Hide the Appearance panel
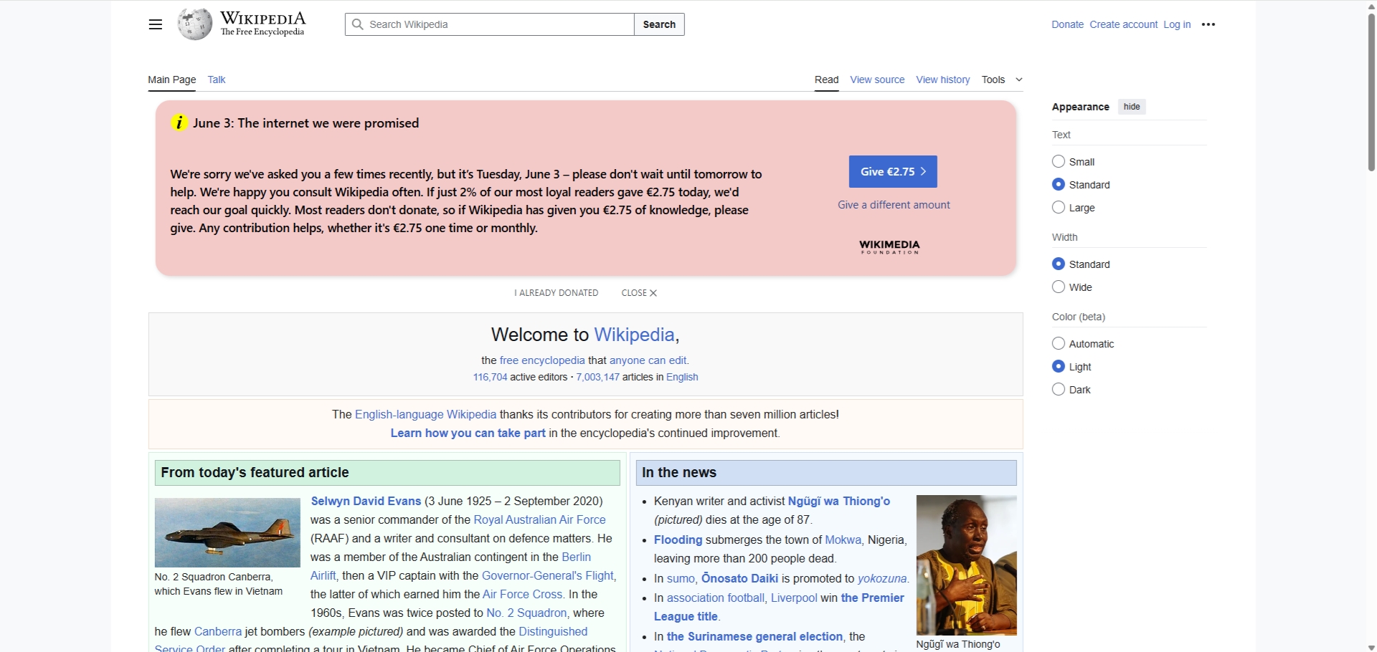The image size is (1377, 652). pos(1132,107)
